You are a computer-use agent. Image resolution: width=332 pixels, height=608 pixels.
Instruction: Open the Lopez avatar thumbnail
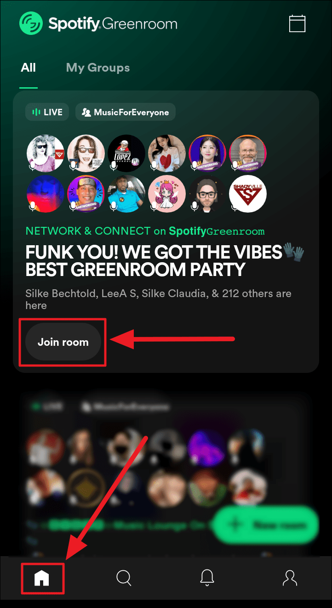[126, 153]
